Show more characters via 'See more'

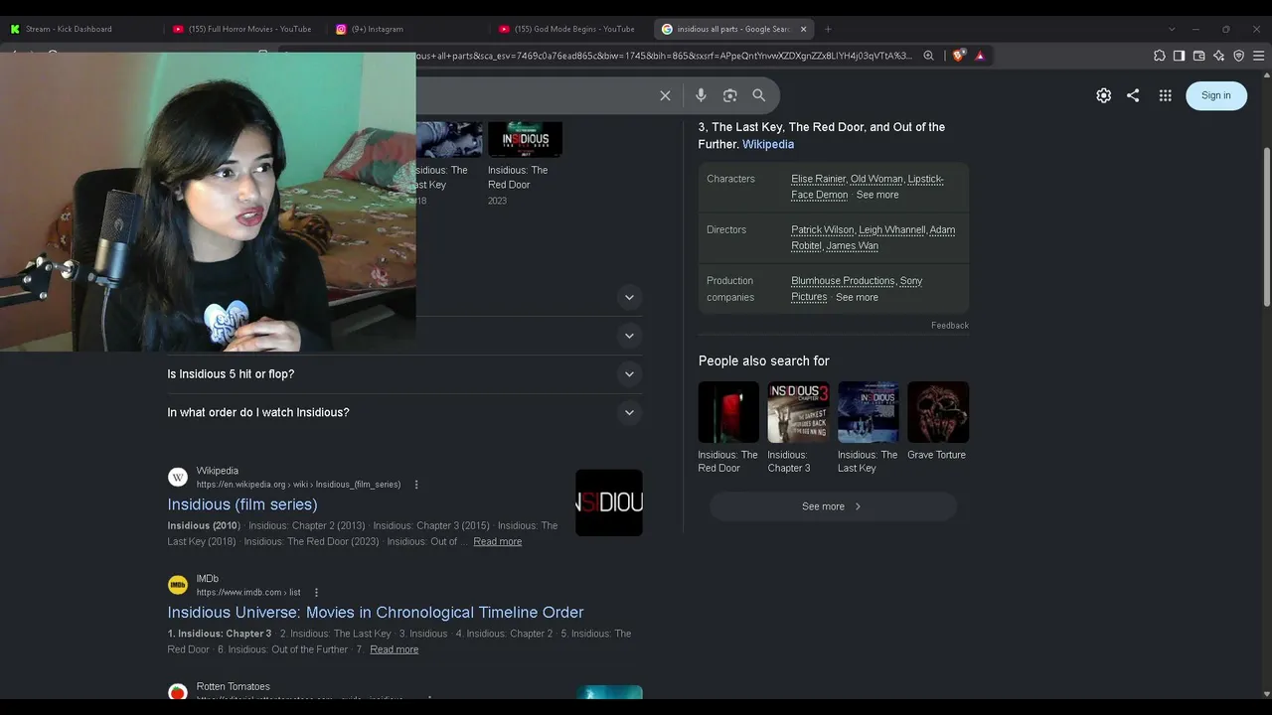pyautogui.click(x=877, y=195)
